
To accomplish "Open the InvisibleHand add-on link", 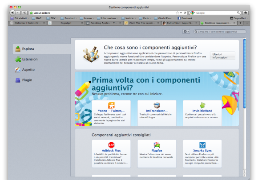I will [x=202, y=111].
